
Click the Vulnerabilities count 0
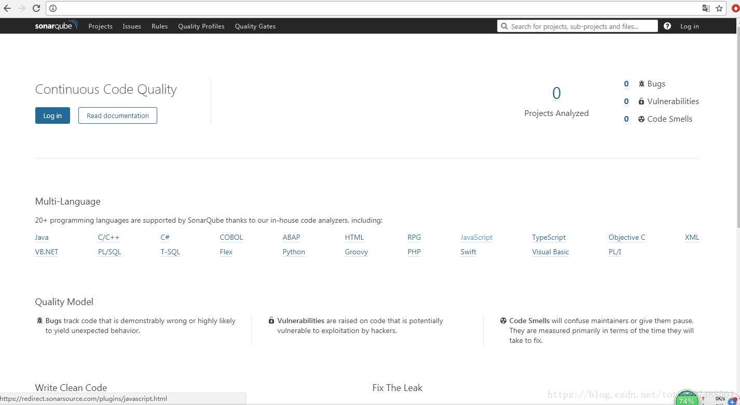tap(626, 102)
